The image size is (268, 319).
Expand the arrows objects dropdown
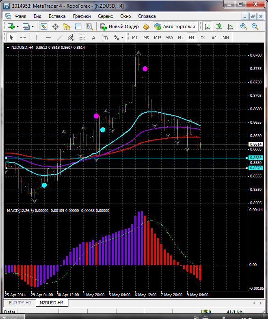122,37
